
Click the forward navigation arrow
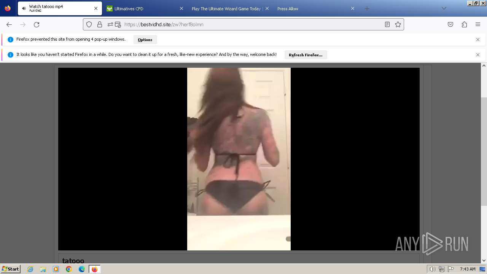tap(23, 24)
